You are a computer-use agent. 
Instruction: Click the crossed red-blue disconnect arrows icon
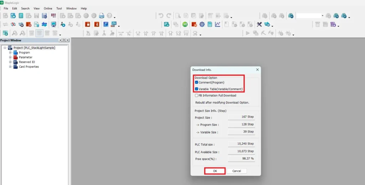click(x=13, y=24)
